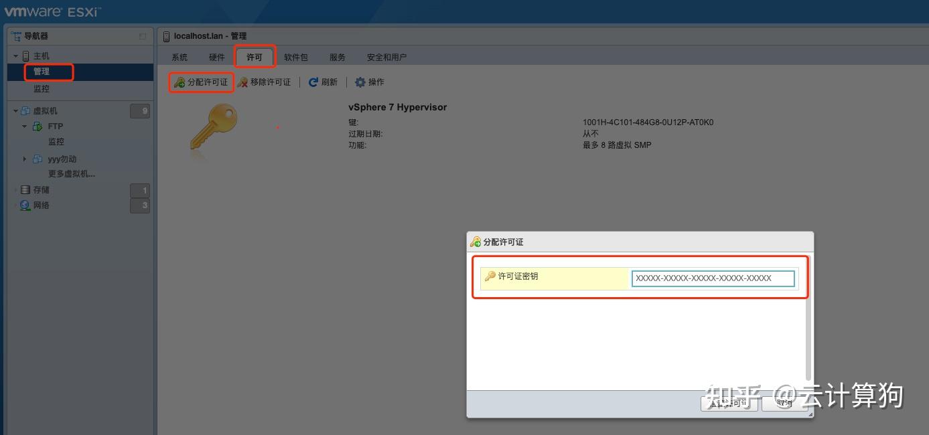This screenshot has height=435, width=929.
Task: Click the 检查许可证 button in the dialog
Action: 729,403
